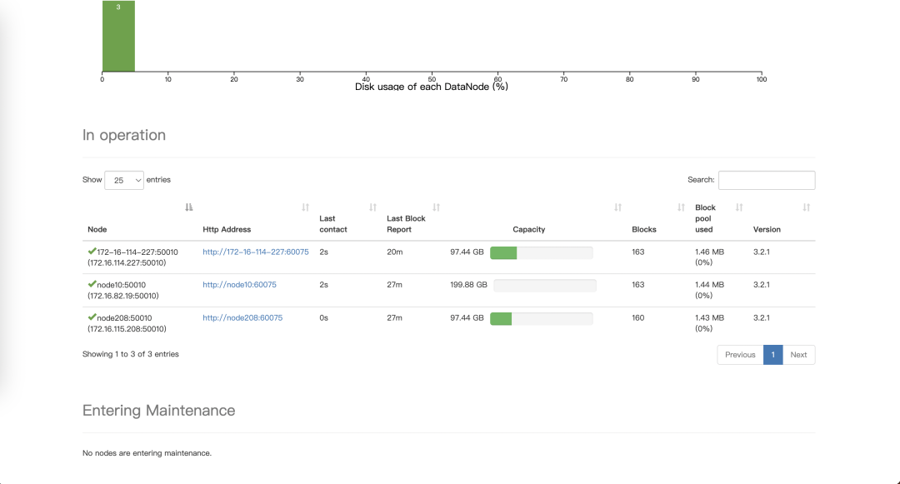This screenshot has width=900, height=484.
Task: Follow the http://node208:60075 link
Action: click(x=242, y=318)
